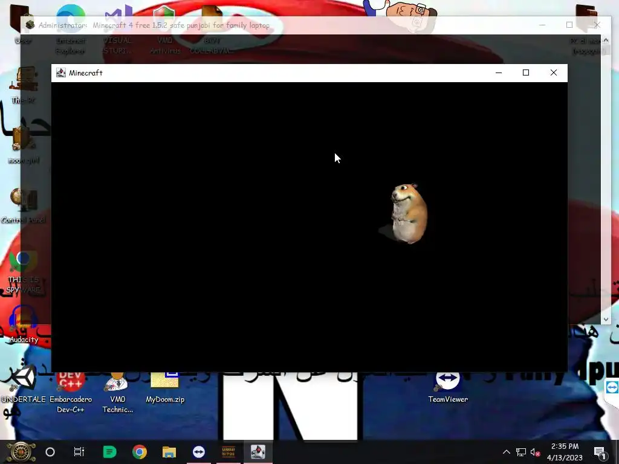Click the muted volume tray icon
The width and height of the screenshot is (619, 464).
click(x=536, y=452)
